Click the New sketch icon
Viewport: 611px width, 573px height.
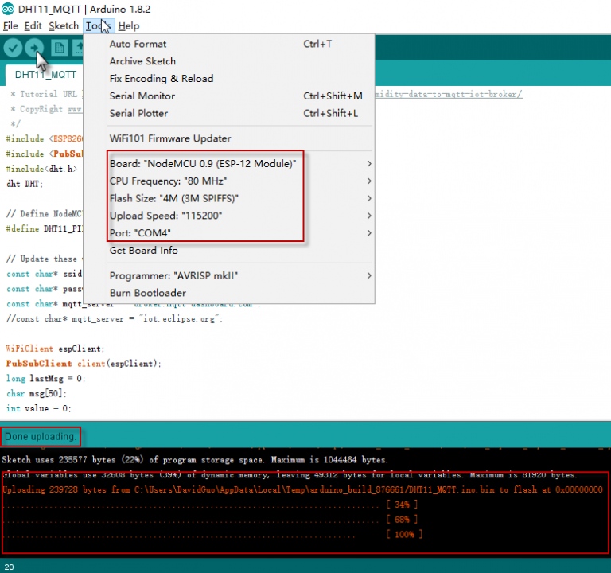(59, 48)
